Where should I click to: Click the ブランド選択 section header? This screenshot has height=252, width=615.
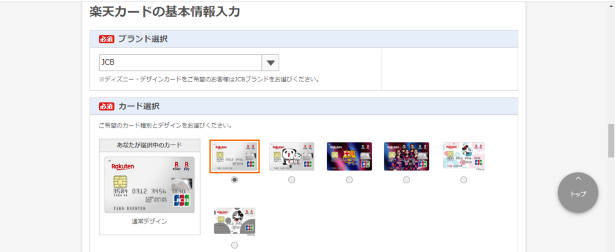point(303,39)
